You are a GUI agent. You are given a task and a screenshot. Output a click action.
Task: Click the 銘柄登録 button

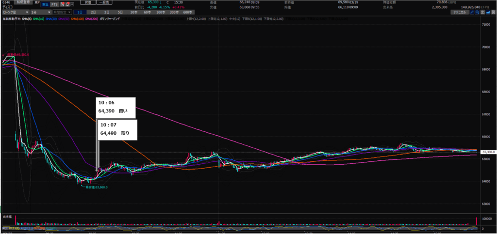(x=25, y=2)
